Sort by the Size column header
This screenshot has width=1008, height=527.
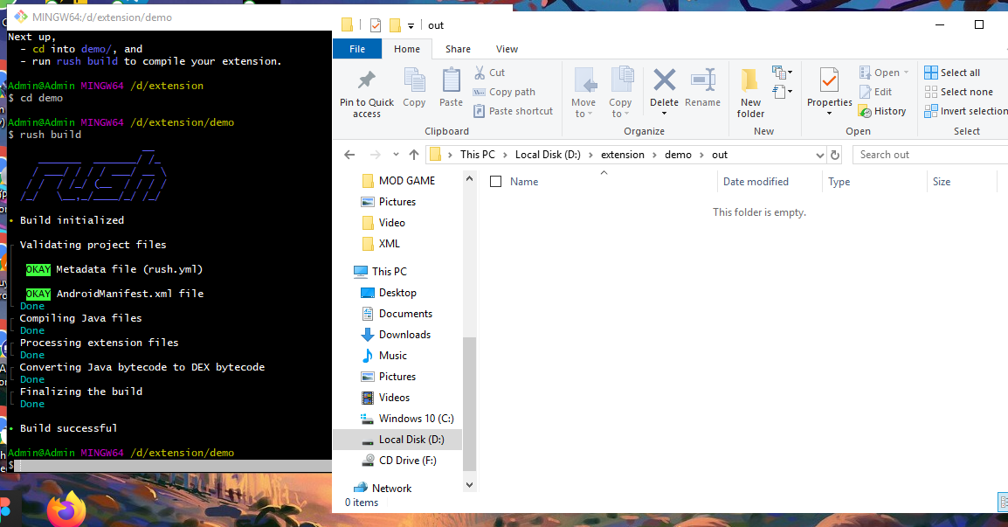941,182
